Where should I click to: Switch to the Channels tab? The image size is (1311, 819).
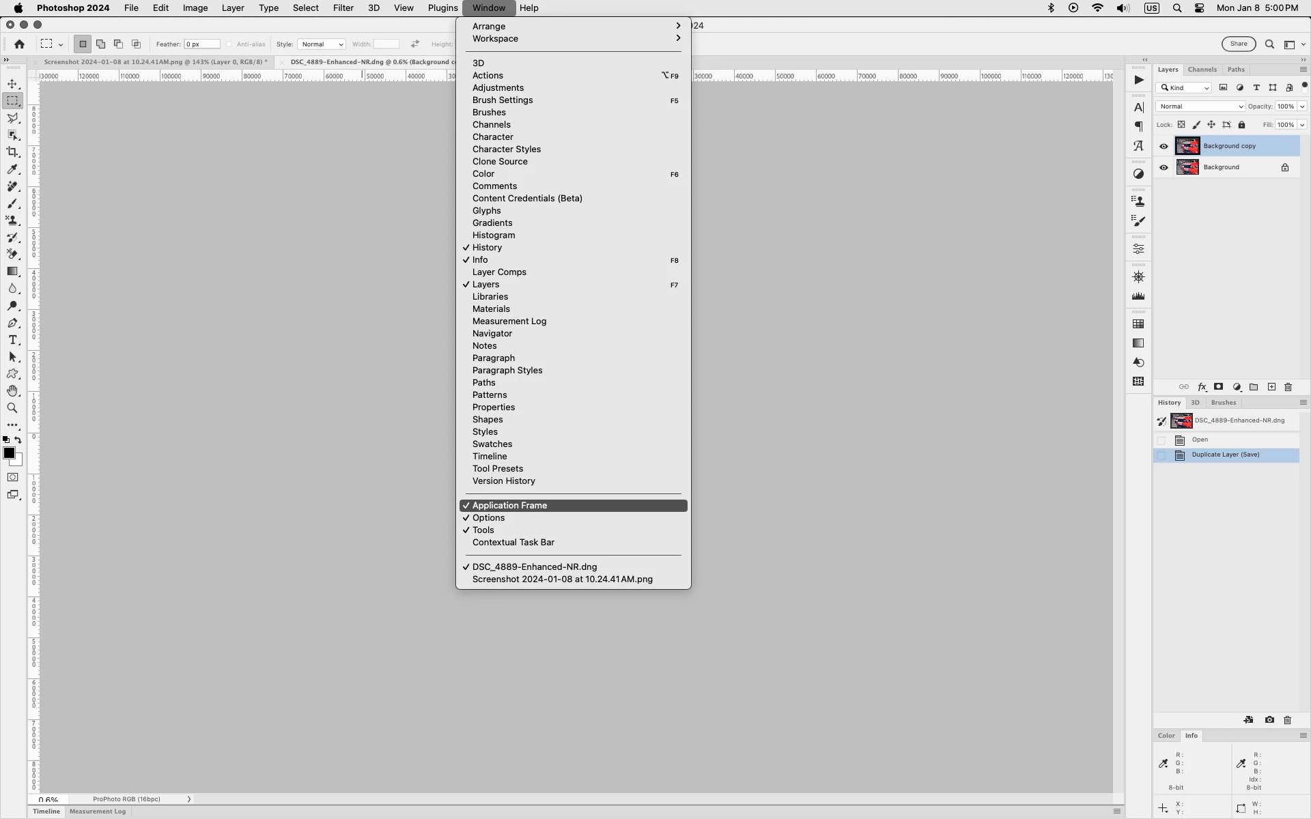tap(1202, 70)
